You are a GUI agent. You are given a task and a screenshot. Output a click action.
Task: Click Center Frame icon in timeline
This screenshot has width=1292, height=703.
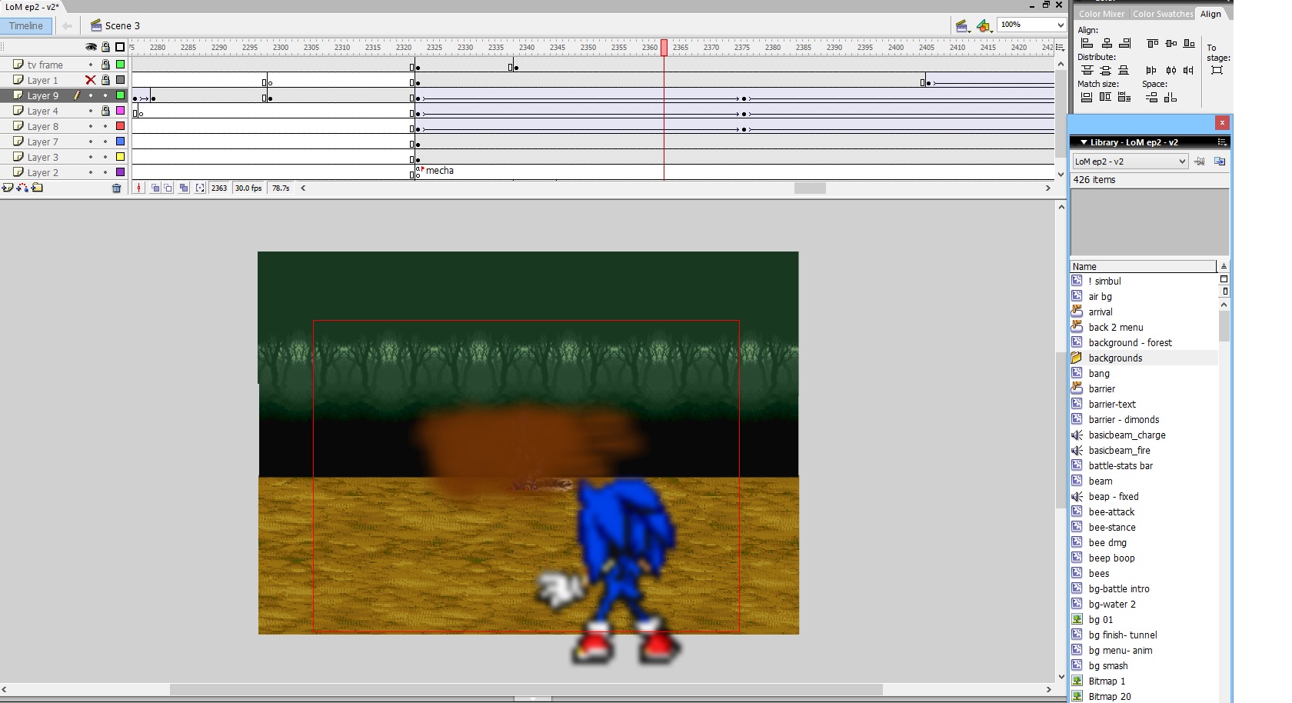pyautogui.click(x=139, y=188)
